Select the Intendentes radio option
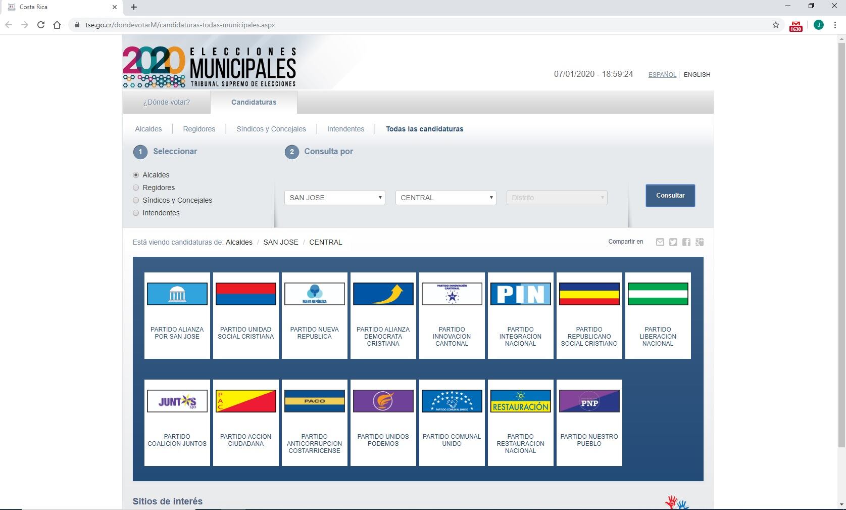 [x=136, y=213]
